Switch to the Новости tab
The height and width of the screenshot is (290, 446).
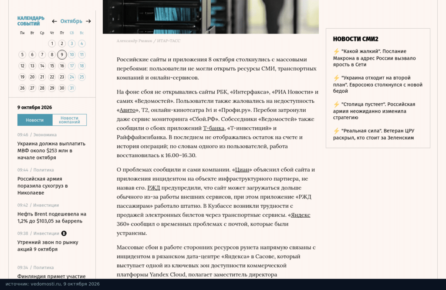point(35,120)
